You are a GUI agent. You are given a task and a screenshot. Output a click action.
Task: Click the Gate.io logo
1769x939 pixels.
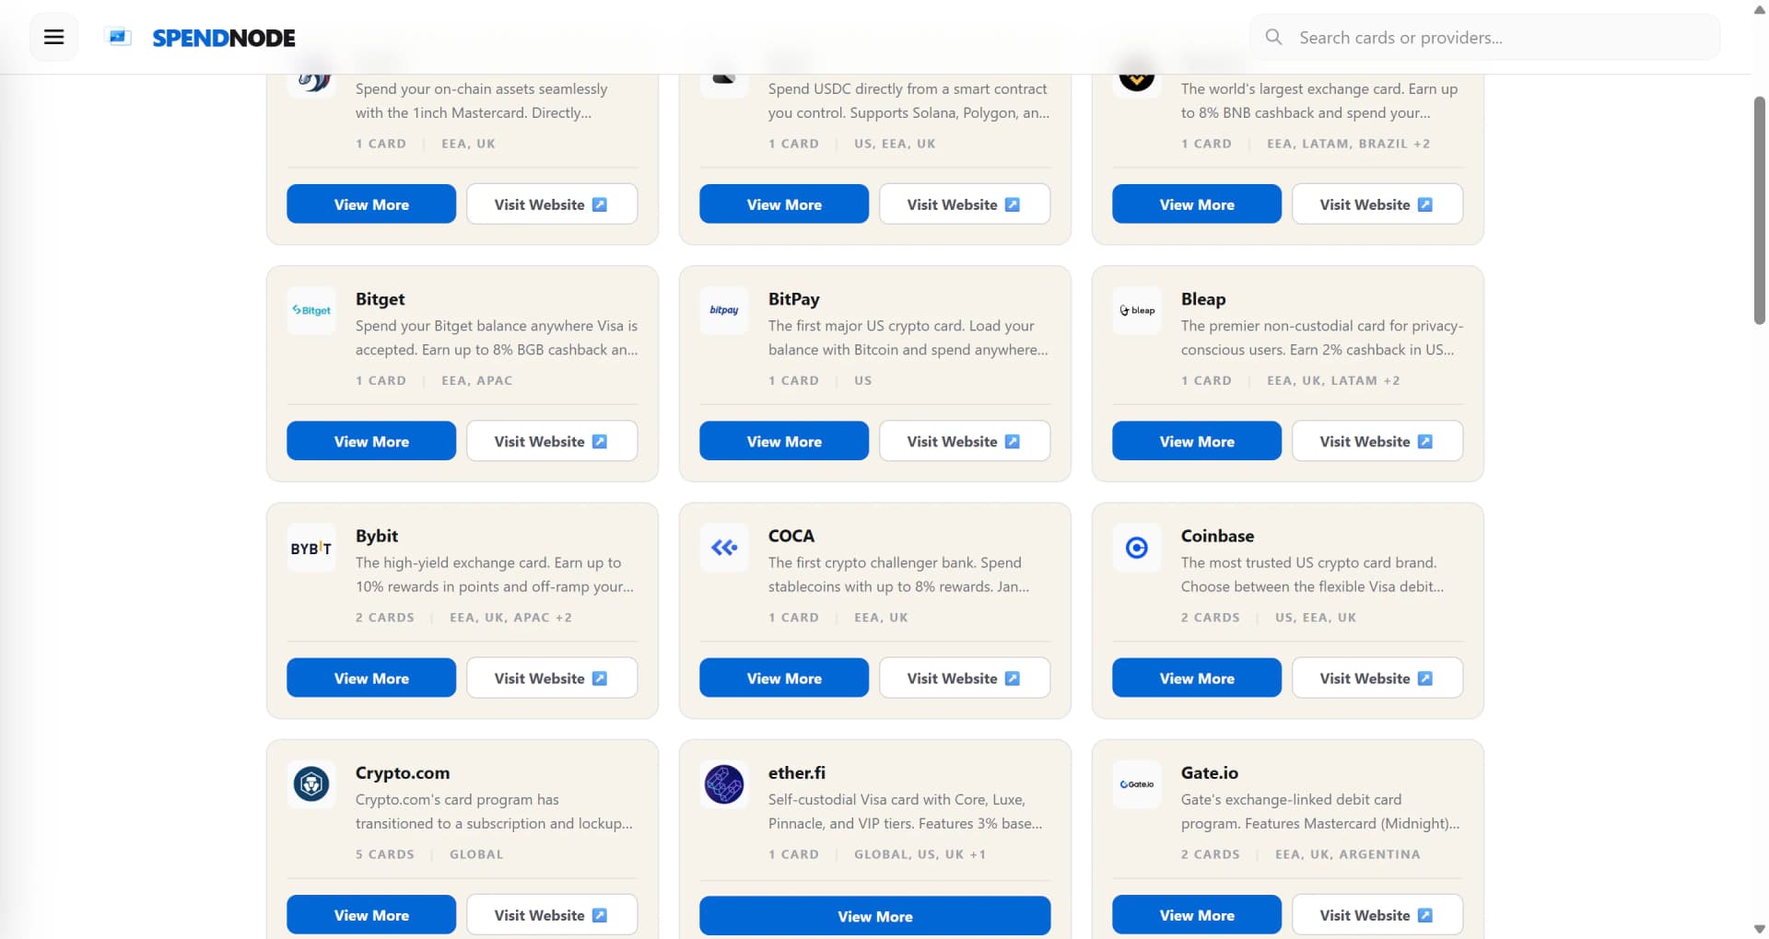1136,784
